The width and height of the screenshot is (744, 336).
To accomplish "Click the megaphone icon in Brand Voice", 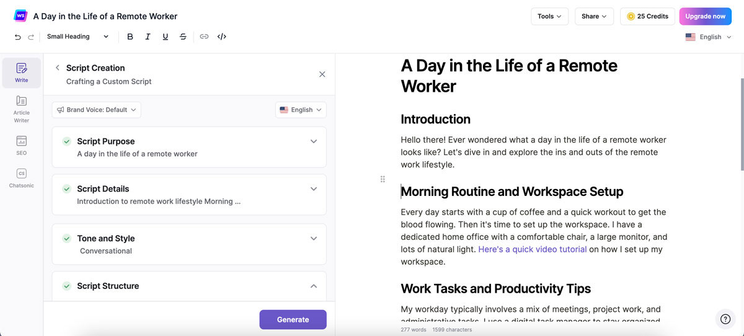I will point(61,110).
